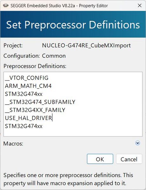
Task: Expand the Macros dropdown arrow
Action: coord(137,143)
